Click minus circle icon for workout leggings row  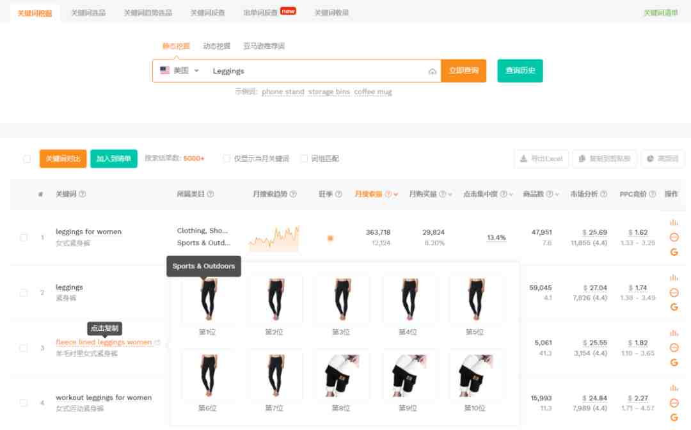click(674, 402)
